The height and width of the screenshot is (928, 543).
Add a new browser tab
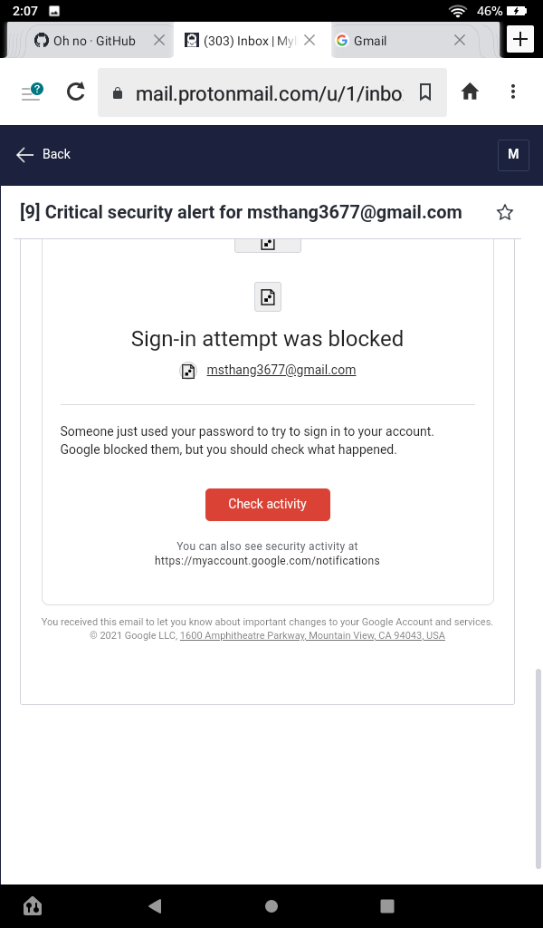click(x=520, y=40)
